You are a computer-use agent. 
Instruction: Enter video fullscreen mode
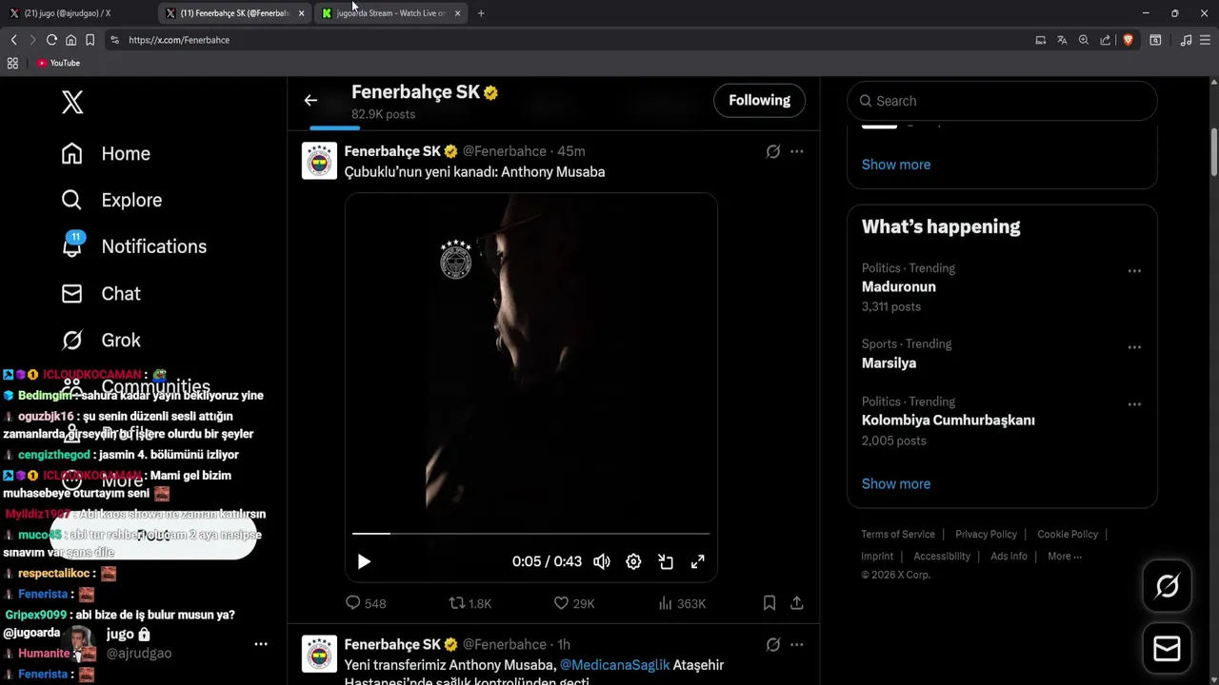pyautogui.click(x=698, y=561)
